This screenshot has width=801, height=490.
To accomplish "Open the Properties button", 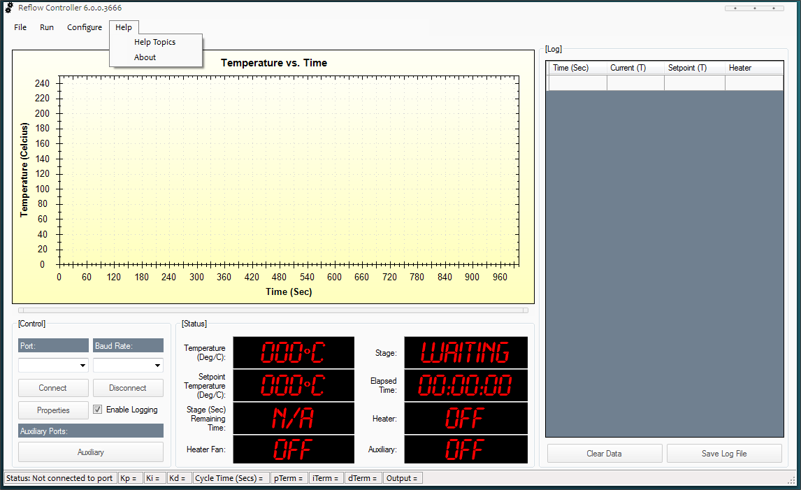I will point(53,410).
